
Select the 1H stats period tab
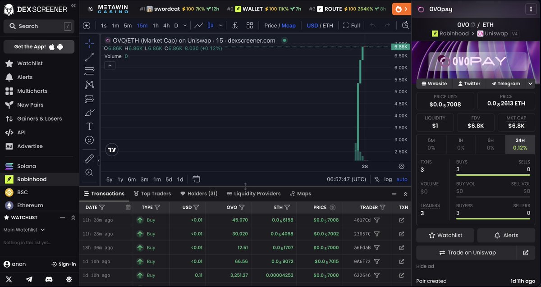461,144
